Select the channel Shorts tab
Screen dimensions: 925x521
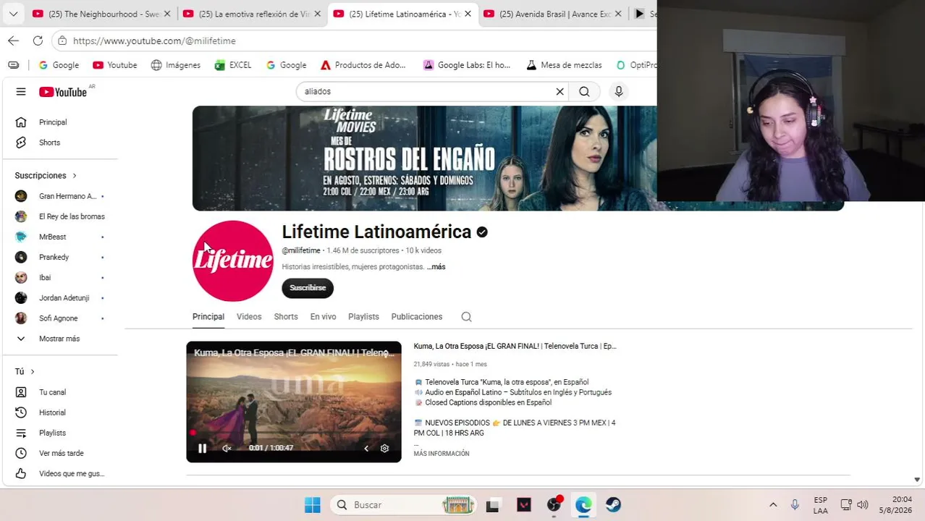pyautogui.click(x=286, y=317)
